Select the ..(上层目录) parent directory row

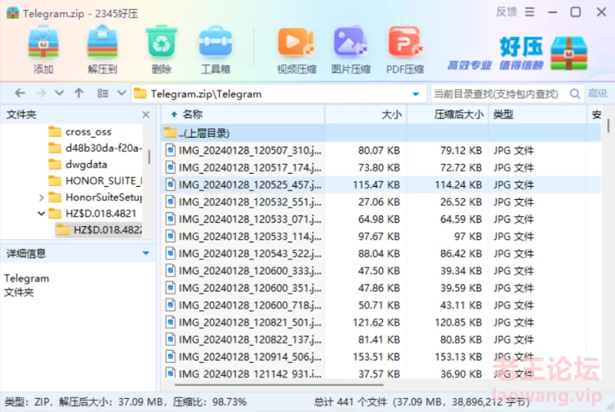[x=381, y=133]
